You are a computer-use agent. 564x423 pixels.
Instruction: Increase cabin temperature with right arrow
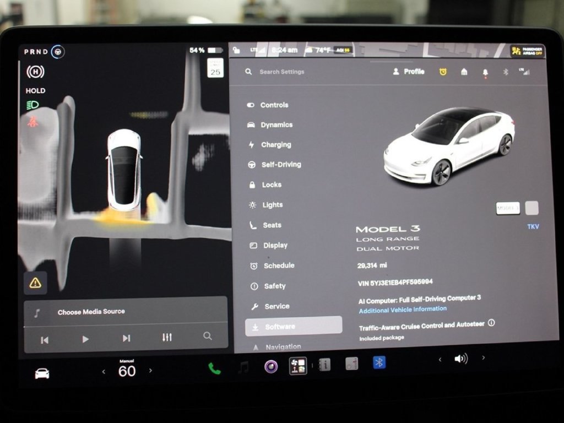click(x=150, y=370)
